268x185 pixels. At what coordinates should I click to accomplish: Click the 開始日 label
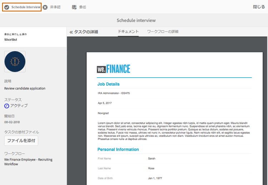tap(9, 116)
